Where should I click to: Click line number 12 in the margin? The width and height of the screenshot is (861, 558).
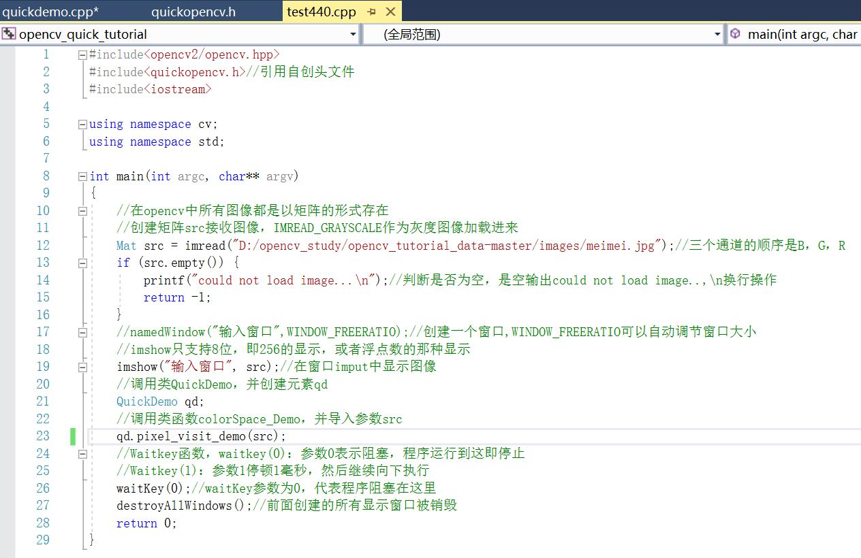(x=43, y=246)
